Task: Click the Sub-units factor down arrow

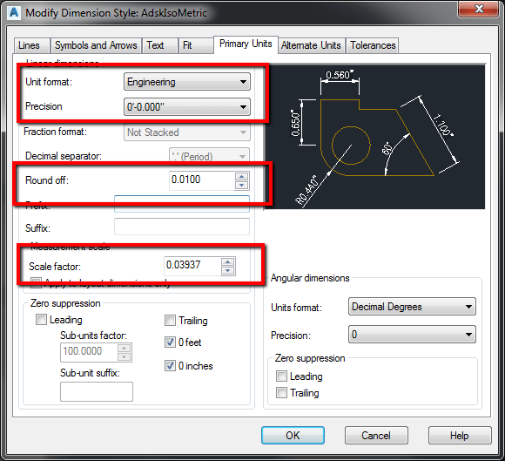Action: (124, 357)
